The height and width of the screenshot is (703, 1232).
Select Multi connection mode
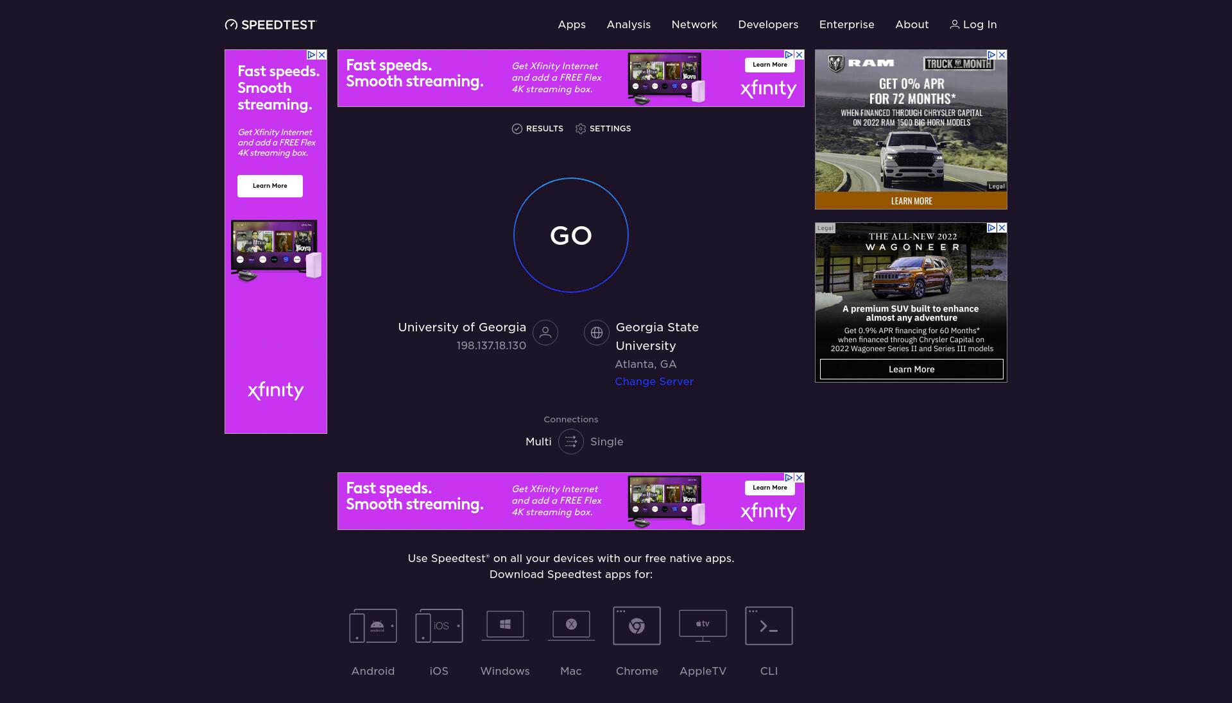[x=538, y=442]
